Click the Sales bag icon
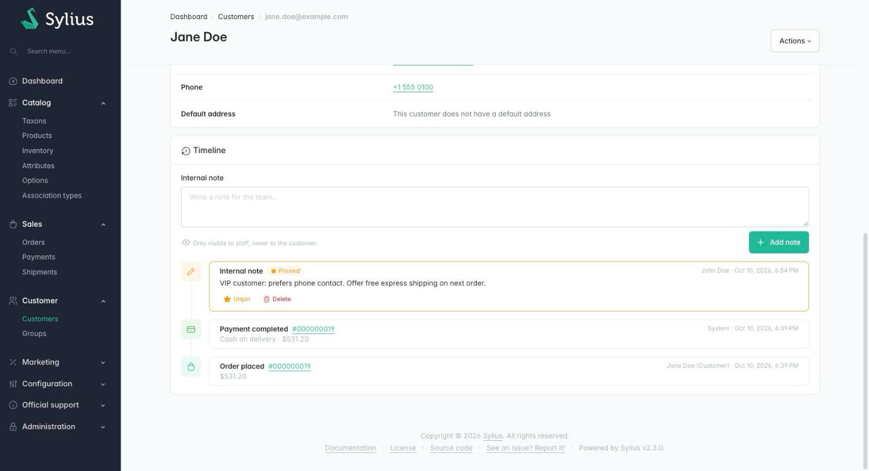869x471 pixels. click(13, 224)
